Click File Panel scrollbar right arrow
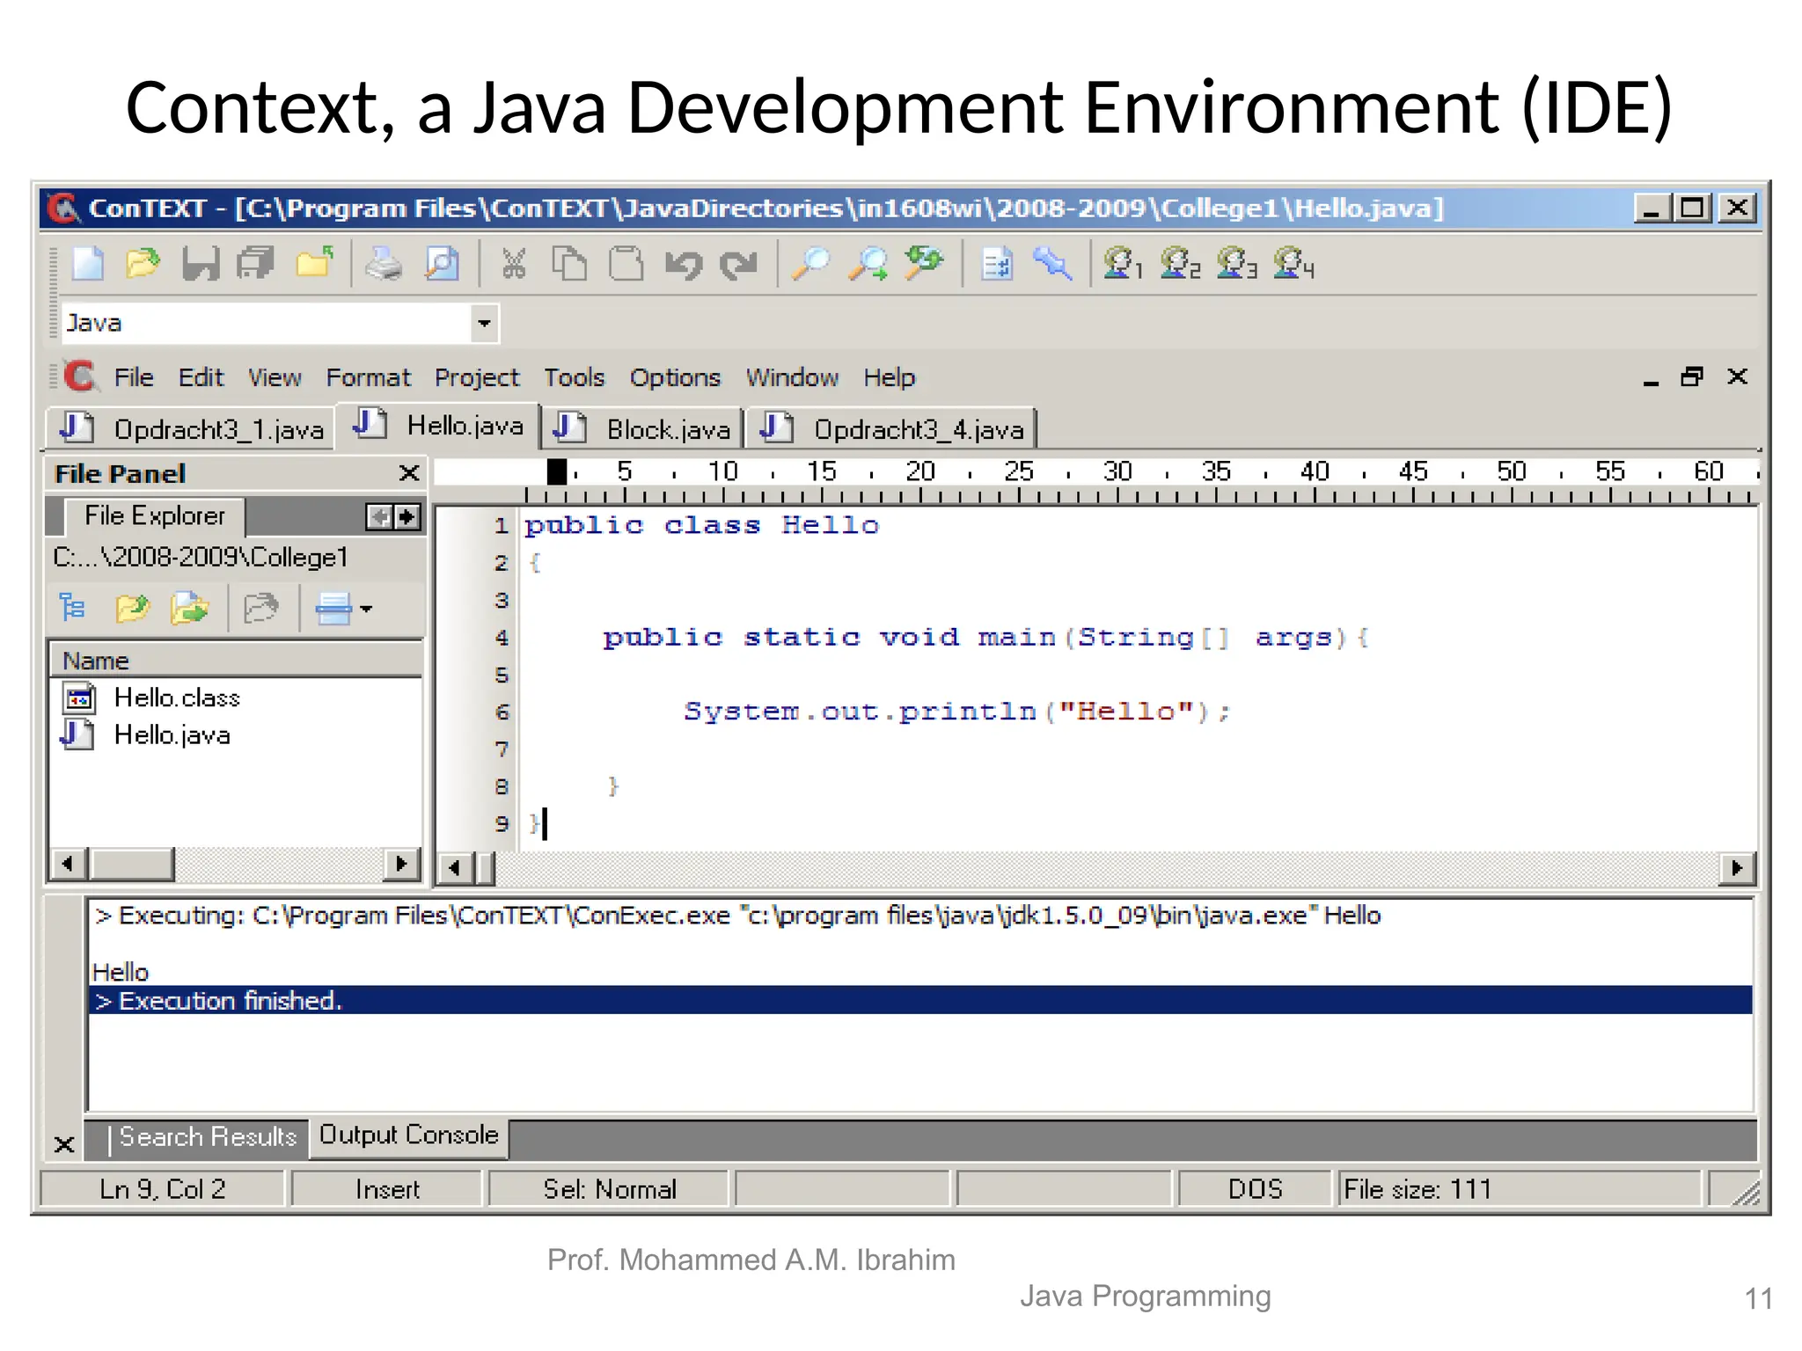The height and width of the screenshot is (1351, 1802). [402, 864]
